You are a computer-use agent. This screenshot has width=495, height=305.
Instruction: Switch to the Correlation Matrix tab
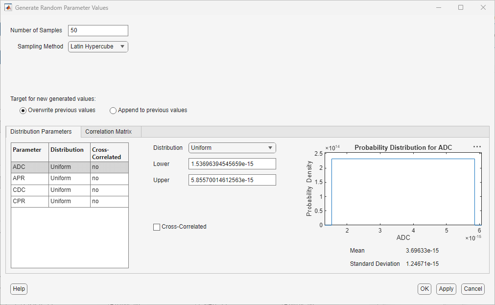(x=108, y=132)
